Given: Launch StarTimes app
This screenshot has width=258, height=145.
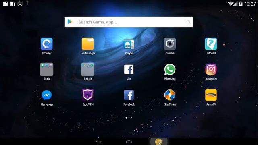Looking at the screenshot, I should click(x=170, y=95).
